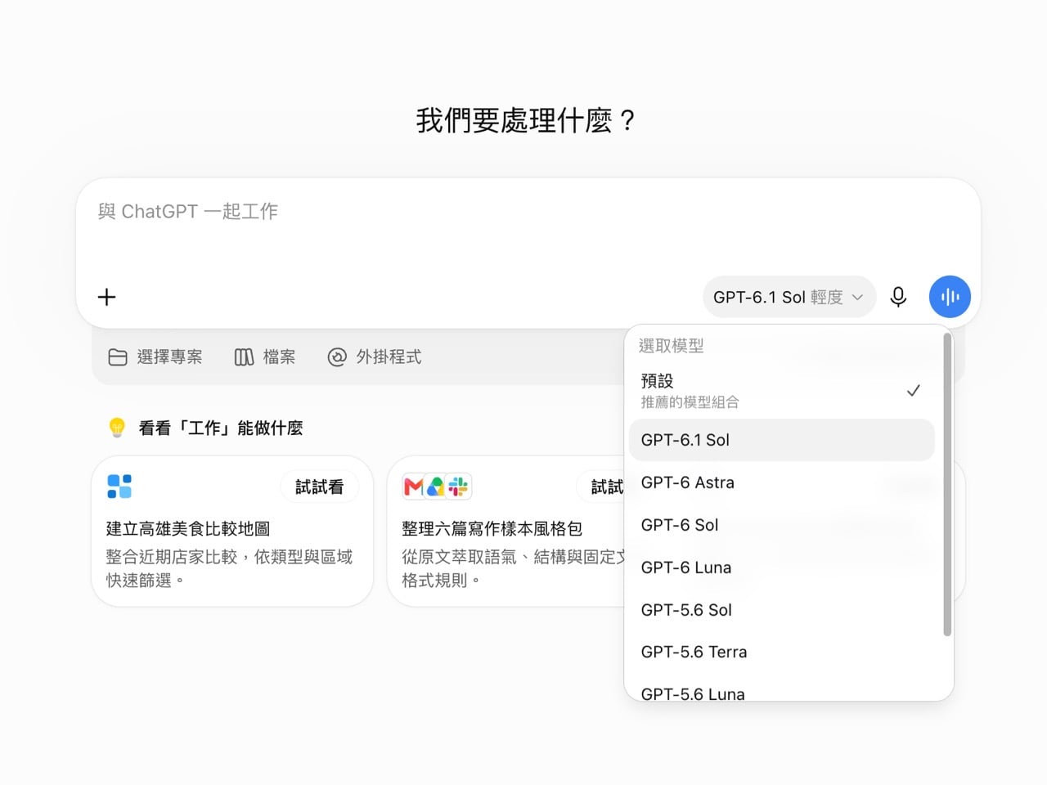Click the books icon beside 檔案
This screenshot has height=785, width=1047.
244,357
